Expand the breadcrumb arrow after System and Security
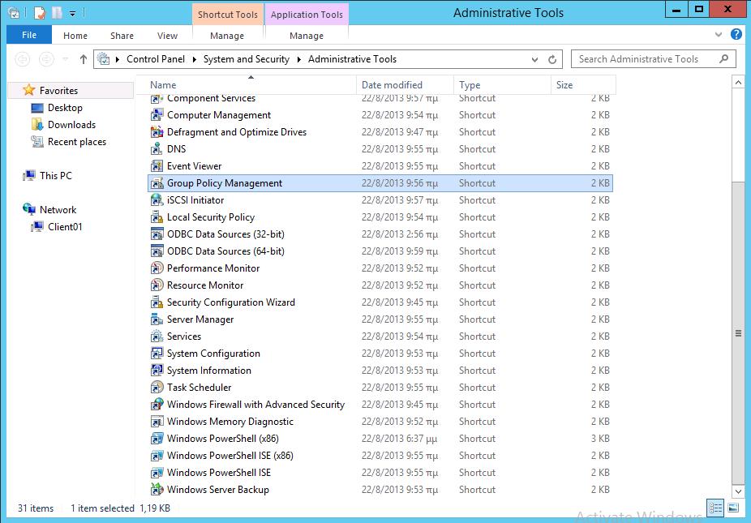This screenshot has width=751, height=523. 299,59
